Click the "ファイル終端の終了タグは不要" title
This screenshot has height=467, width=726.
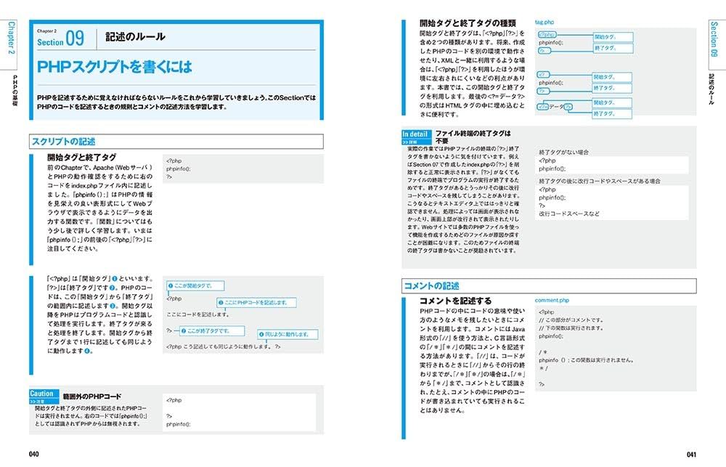coord(473,137)
